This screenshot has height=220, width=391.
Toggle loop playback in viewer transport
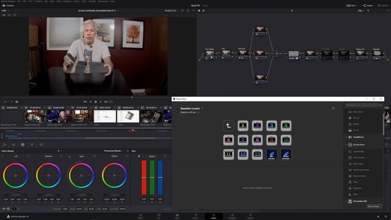(111, 102)
